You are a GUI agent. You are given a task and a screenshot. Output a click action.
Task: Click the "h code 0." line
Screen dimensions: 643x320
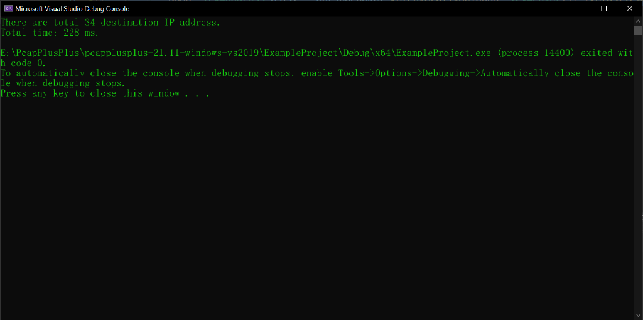[x=23, y=63]
